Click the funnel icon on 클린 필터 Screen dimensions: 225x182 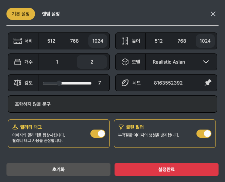[x=121, y=127]
